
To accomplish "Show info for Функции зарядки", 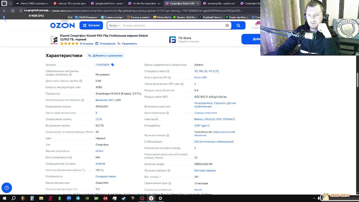I will [169, 171].
